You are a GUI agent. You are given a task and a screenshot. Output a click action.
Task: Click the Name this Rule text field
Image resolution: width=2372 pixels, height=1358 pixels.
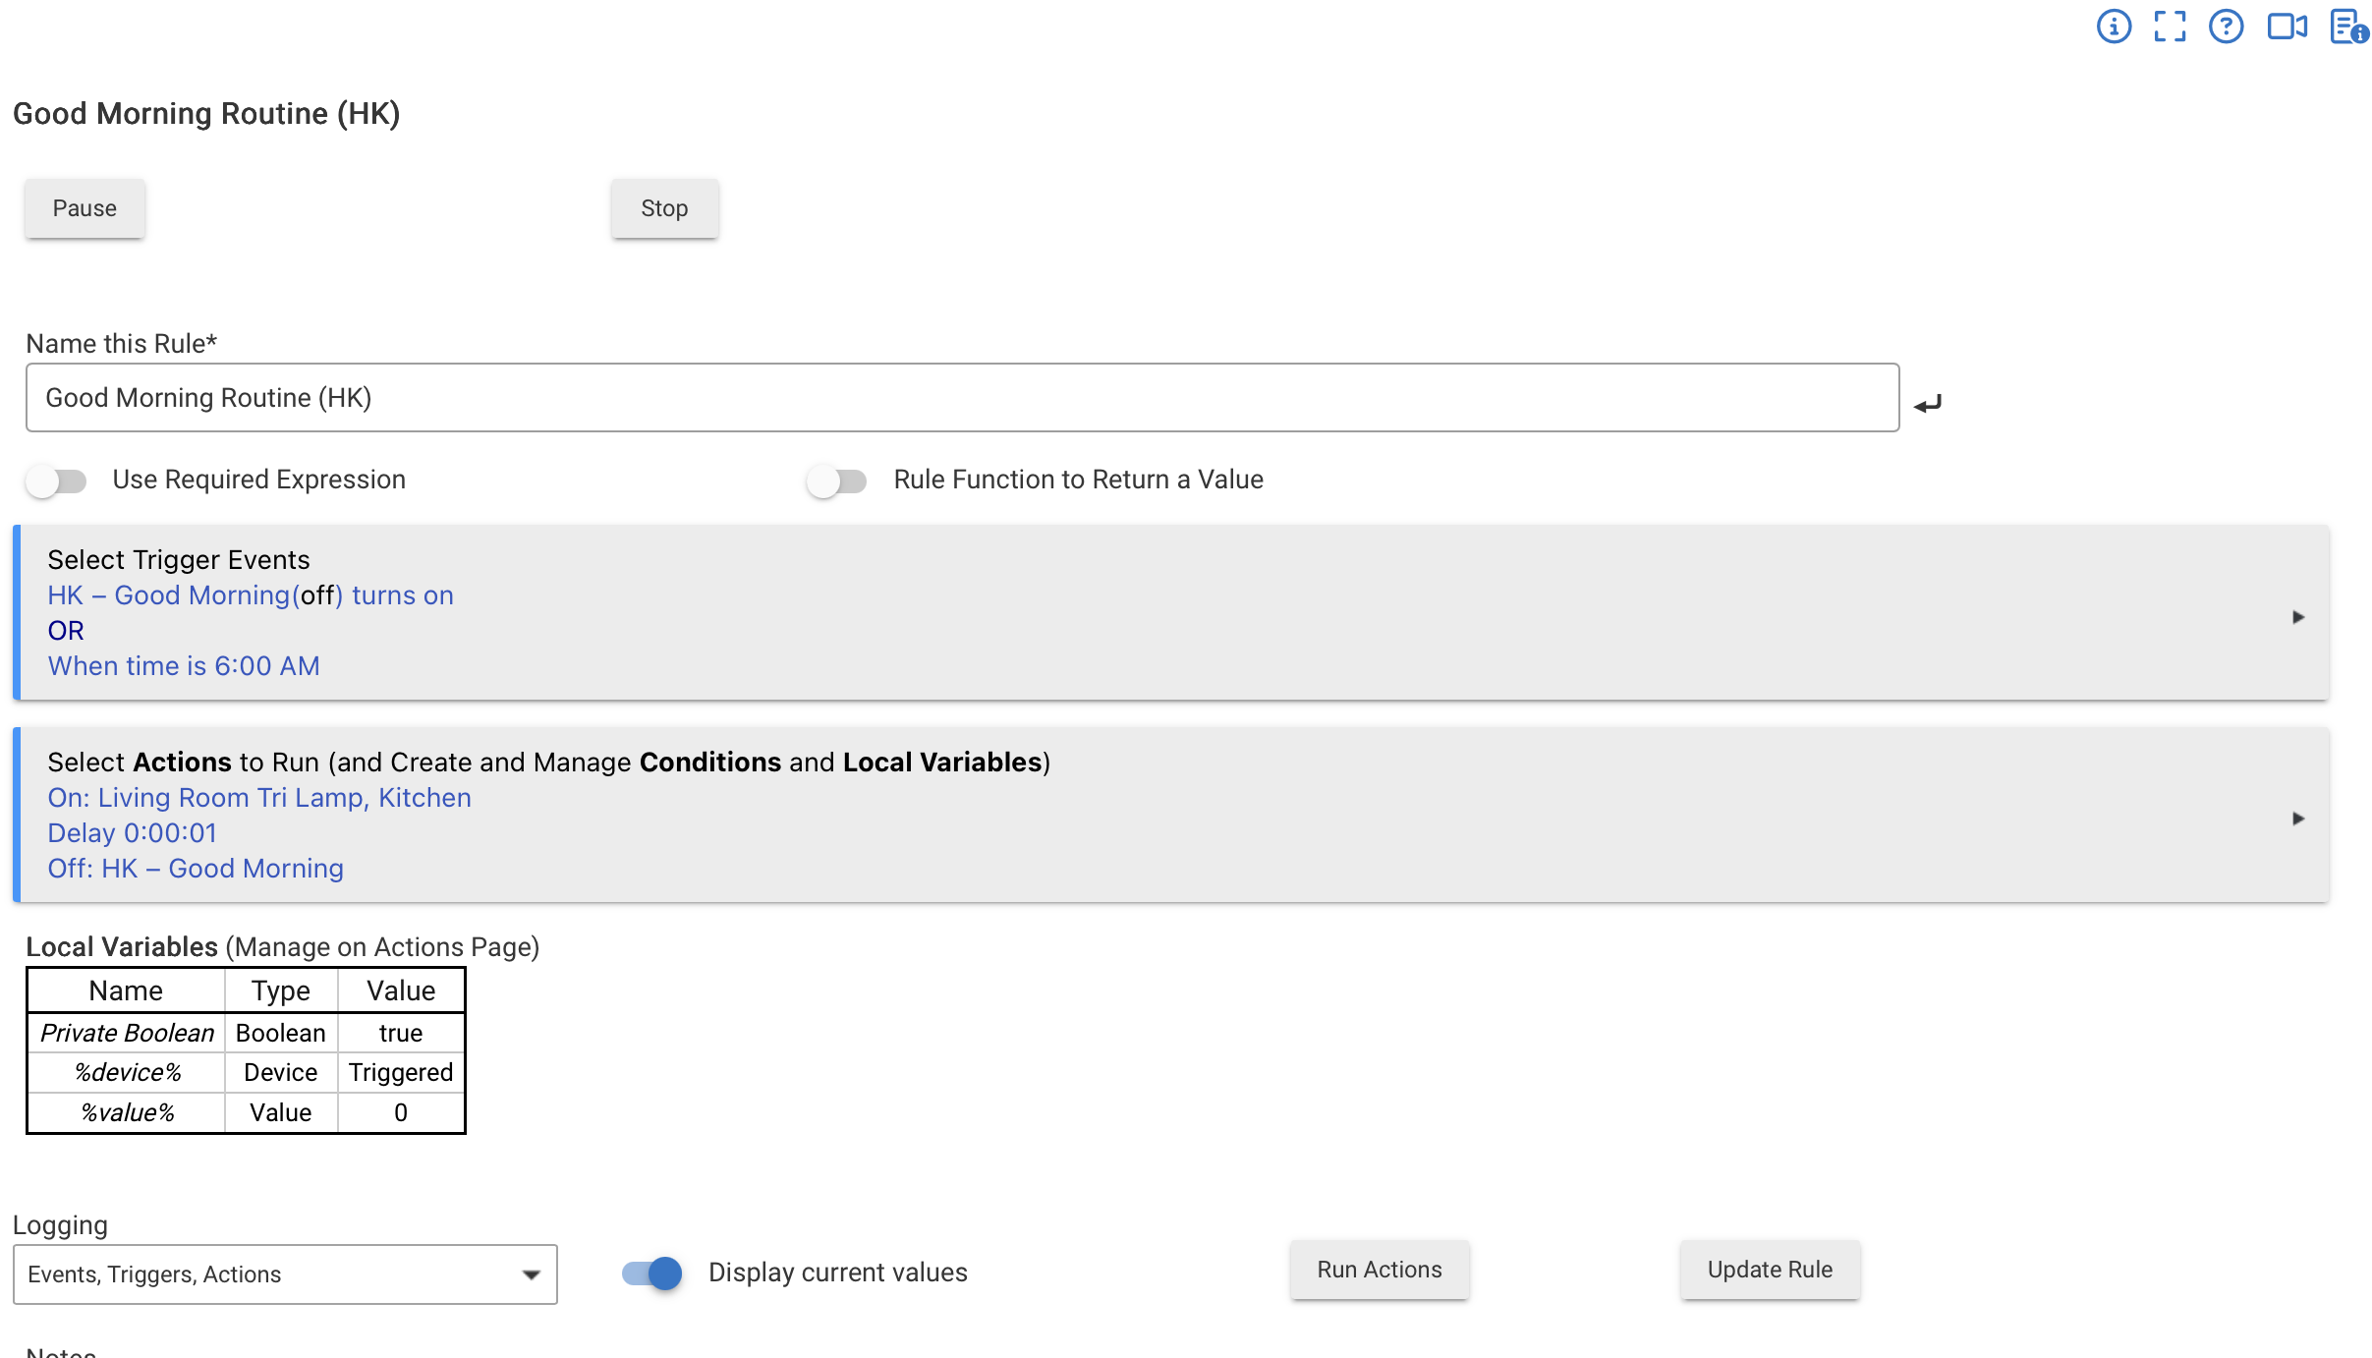[962, 398]
